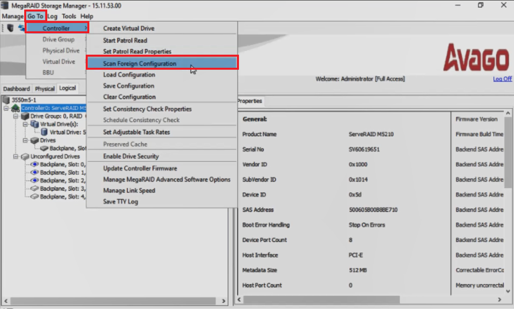
Task: Open the Go To menu
Action: click(36, 16)
